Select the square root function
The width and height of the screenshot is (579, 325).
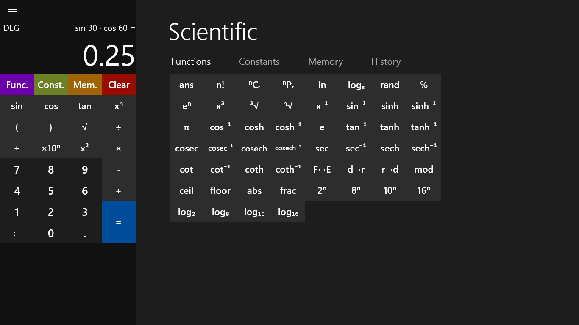[x=85, y=127]
